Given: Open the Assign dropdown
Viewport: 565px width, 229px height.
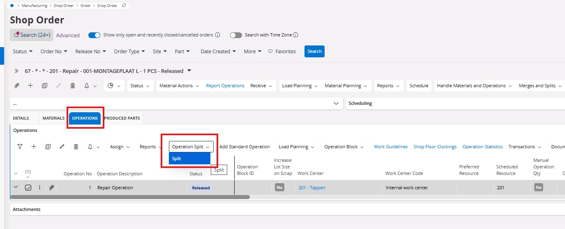Looking at the screenshot, I should [x=120, y=147].
